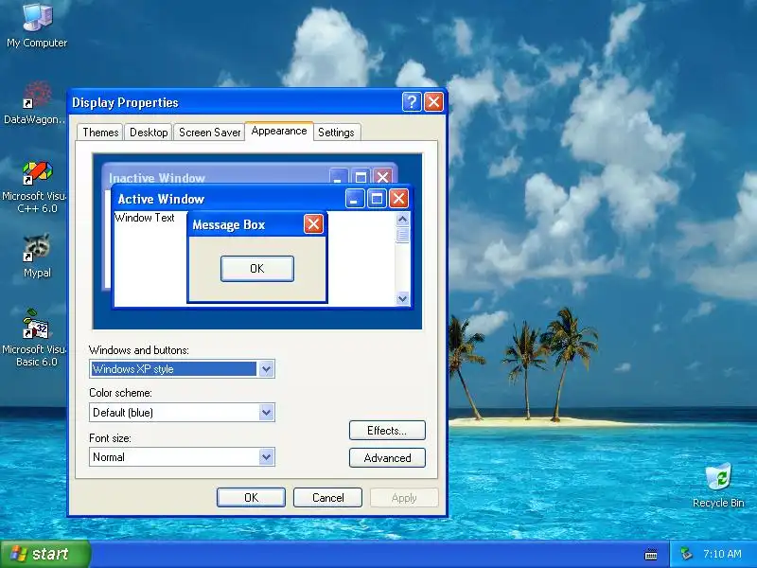Click the Inactive Window preview close icon
Viewport: 757px width, 568px height.
[x=383, y=176]
